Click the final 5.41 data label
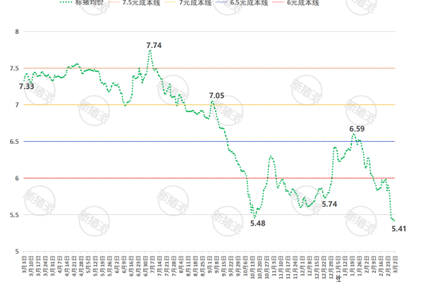This screenshot has width=423, height=282. pos(399,228)
